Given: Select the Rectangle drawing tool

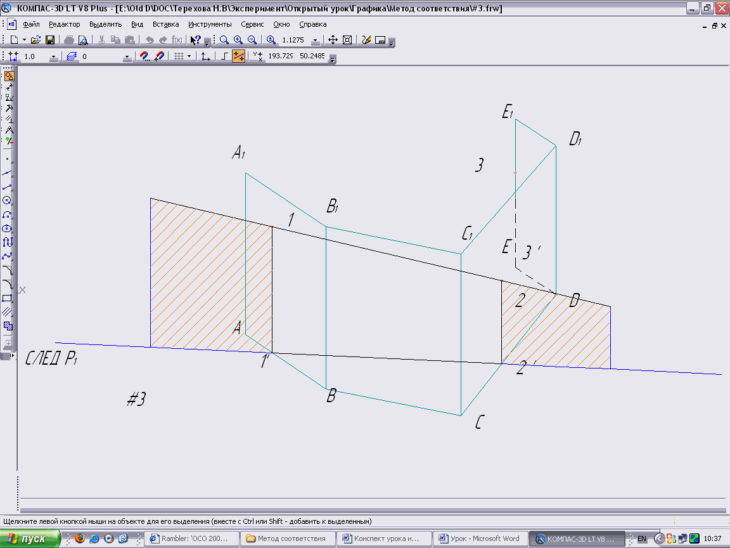Looking at the screenshot, I should coord(8,297).
